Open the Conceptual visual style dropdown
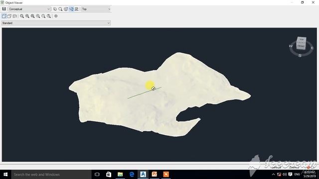The image size is (319, 179). 29,9
